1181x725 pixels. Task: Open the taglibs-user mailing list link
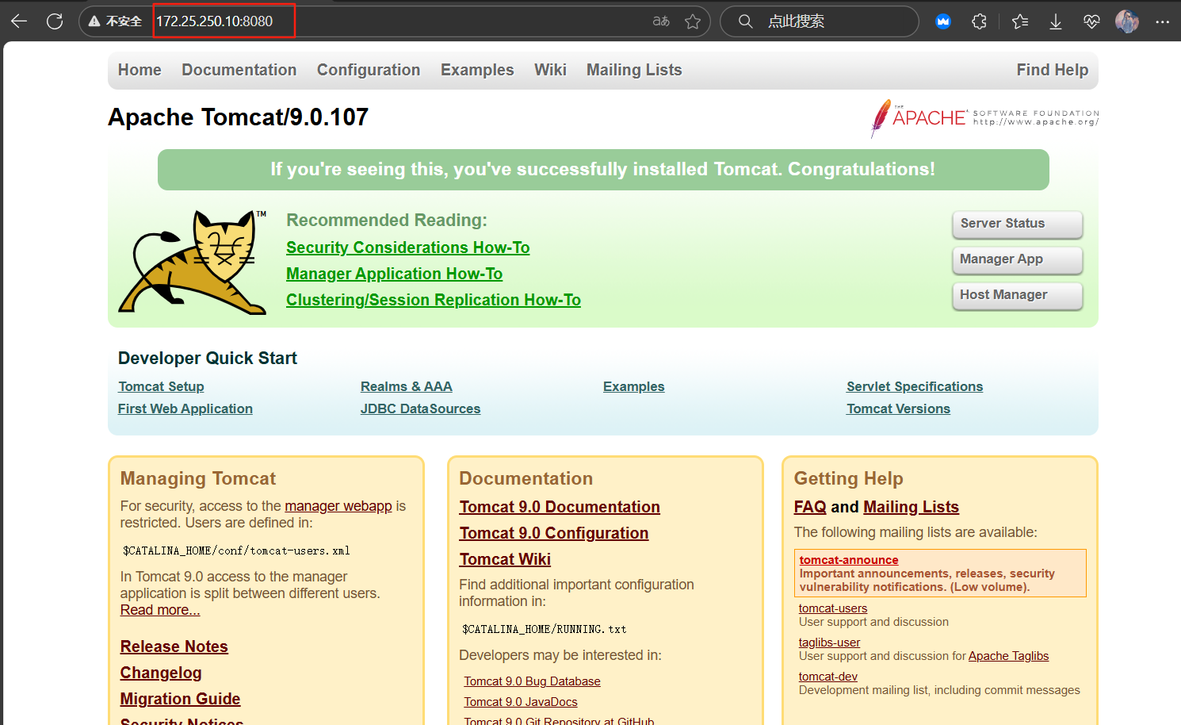[830, 643]
